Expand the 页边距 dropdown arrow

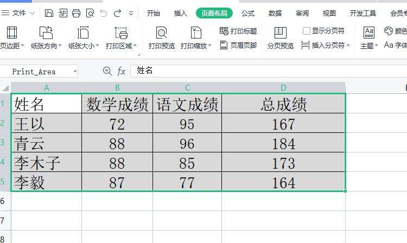23,46
